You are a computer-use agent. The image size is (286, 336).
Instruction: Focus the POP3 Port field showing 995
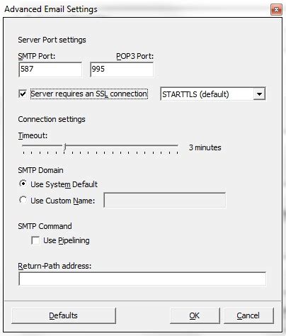click(122, 69)
